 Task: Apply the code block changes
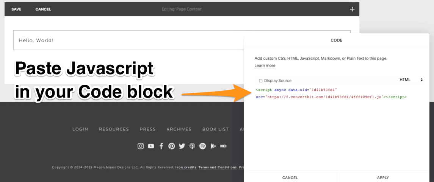coord(383,177)
